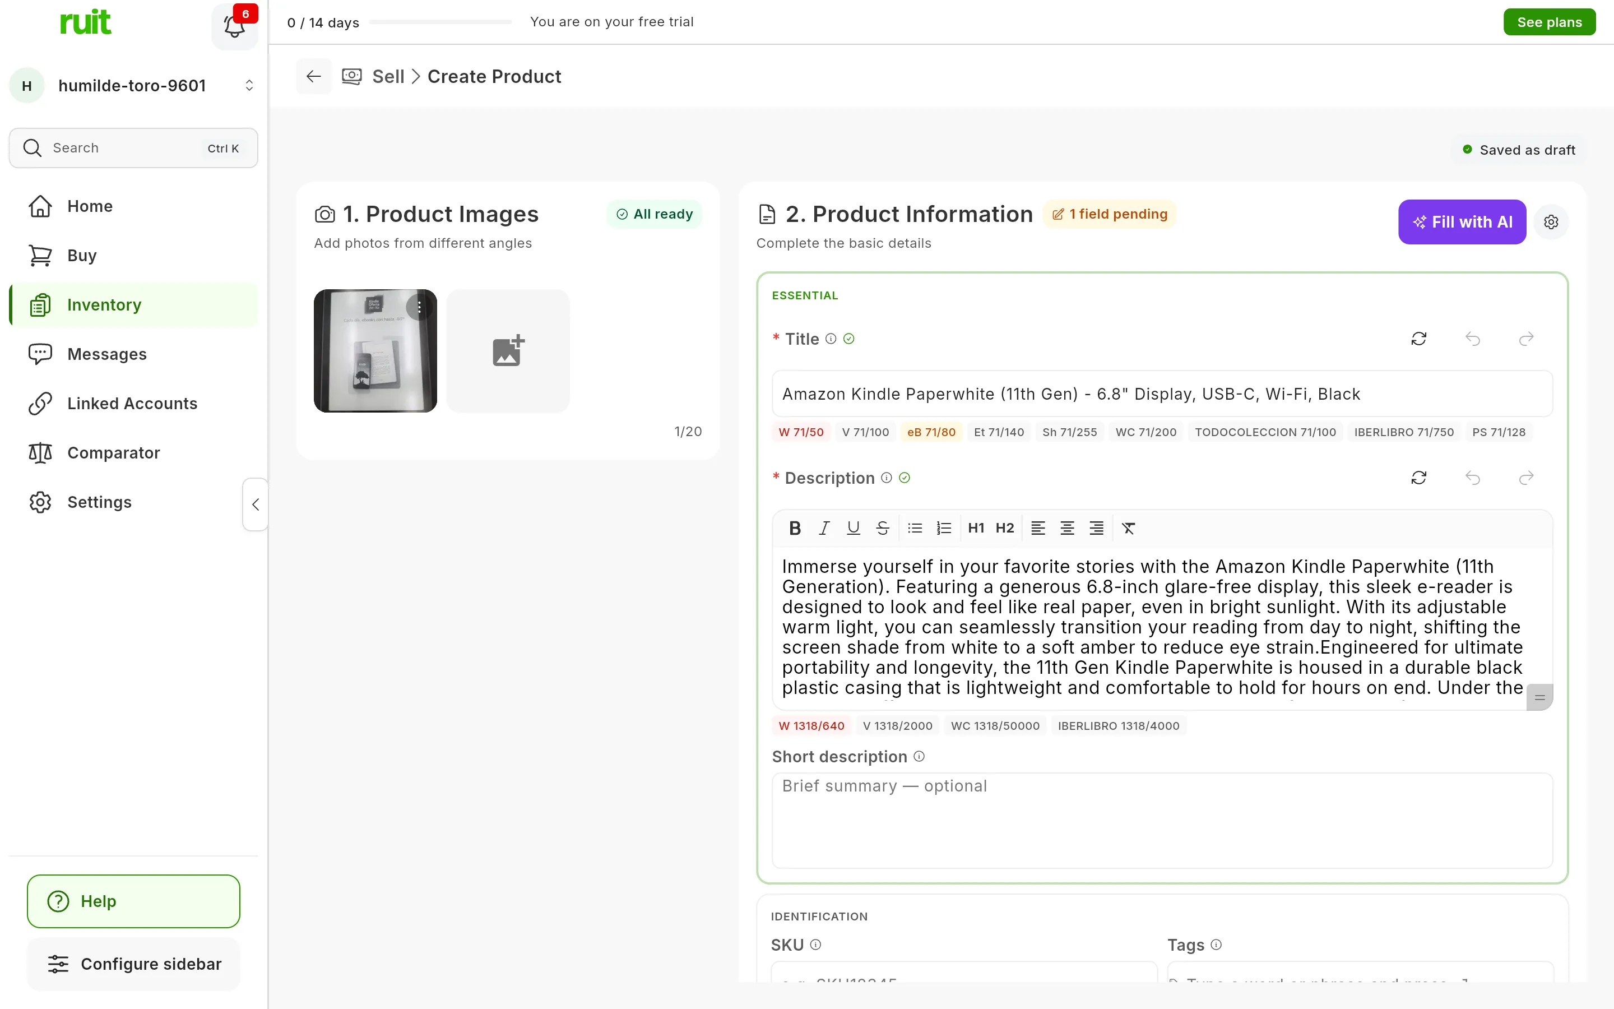Click the free trial progress bar

point(440,22)
